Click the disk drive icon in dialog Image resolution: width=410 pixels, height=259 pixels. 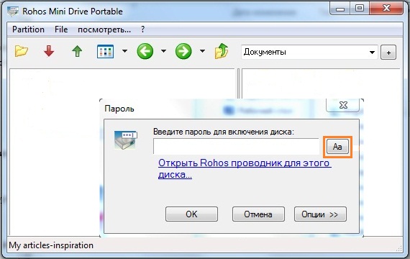(x=125, y=140)
